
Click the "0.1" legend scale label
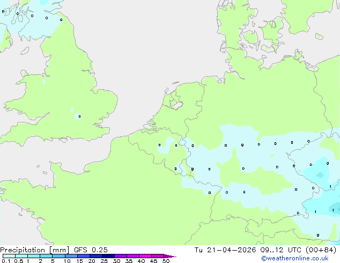6,261
